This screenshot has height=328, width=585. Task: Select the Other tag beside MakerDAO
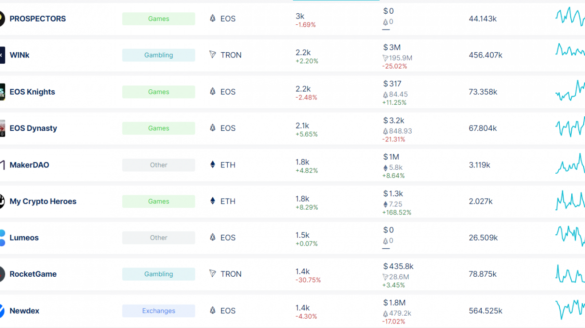click(159, 165)
